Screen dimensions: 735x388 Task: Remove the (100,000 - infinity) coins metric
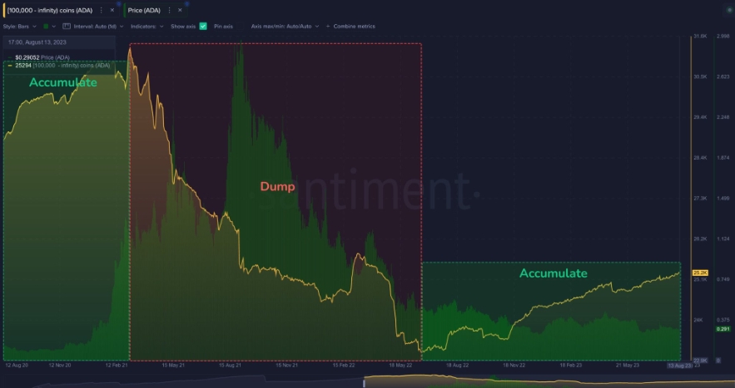[x=112, y=10]
